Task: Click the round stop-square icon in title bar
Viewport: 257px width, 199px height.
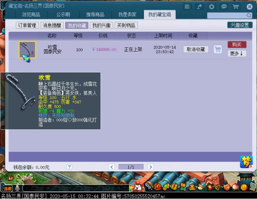Action: (x=211, y=7)
